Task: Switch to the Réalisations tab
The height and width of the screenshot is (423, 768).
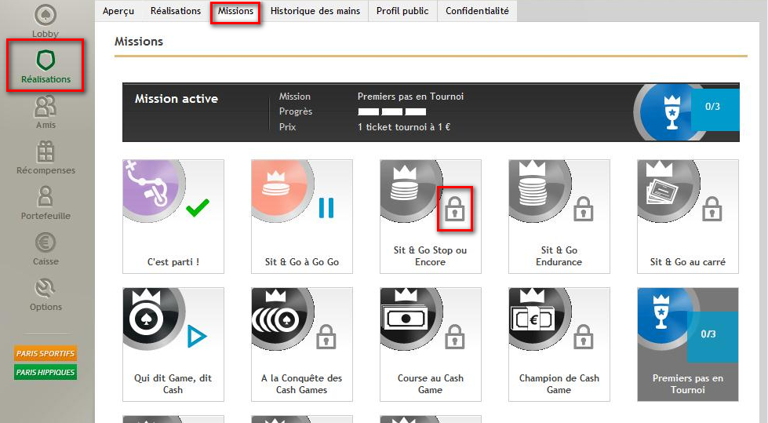Action: tap(176, 11)
